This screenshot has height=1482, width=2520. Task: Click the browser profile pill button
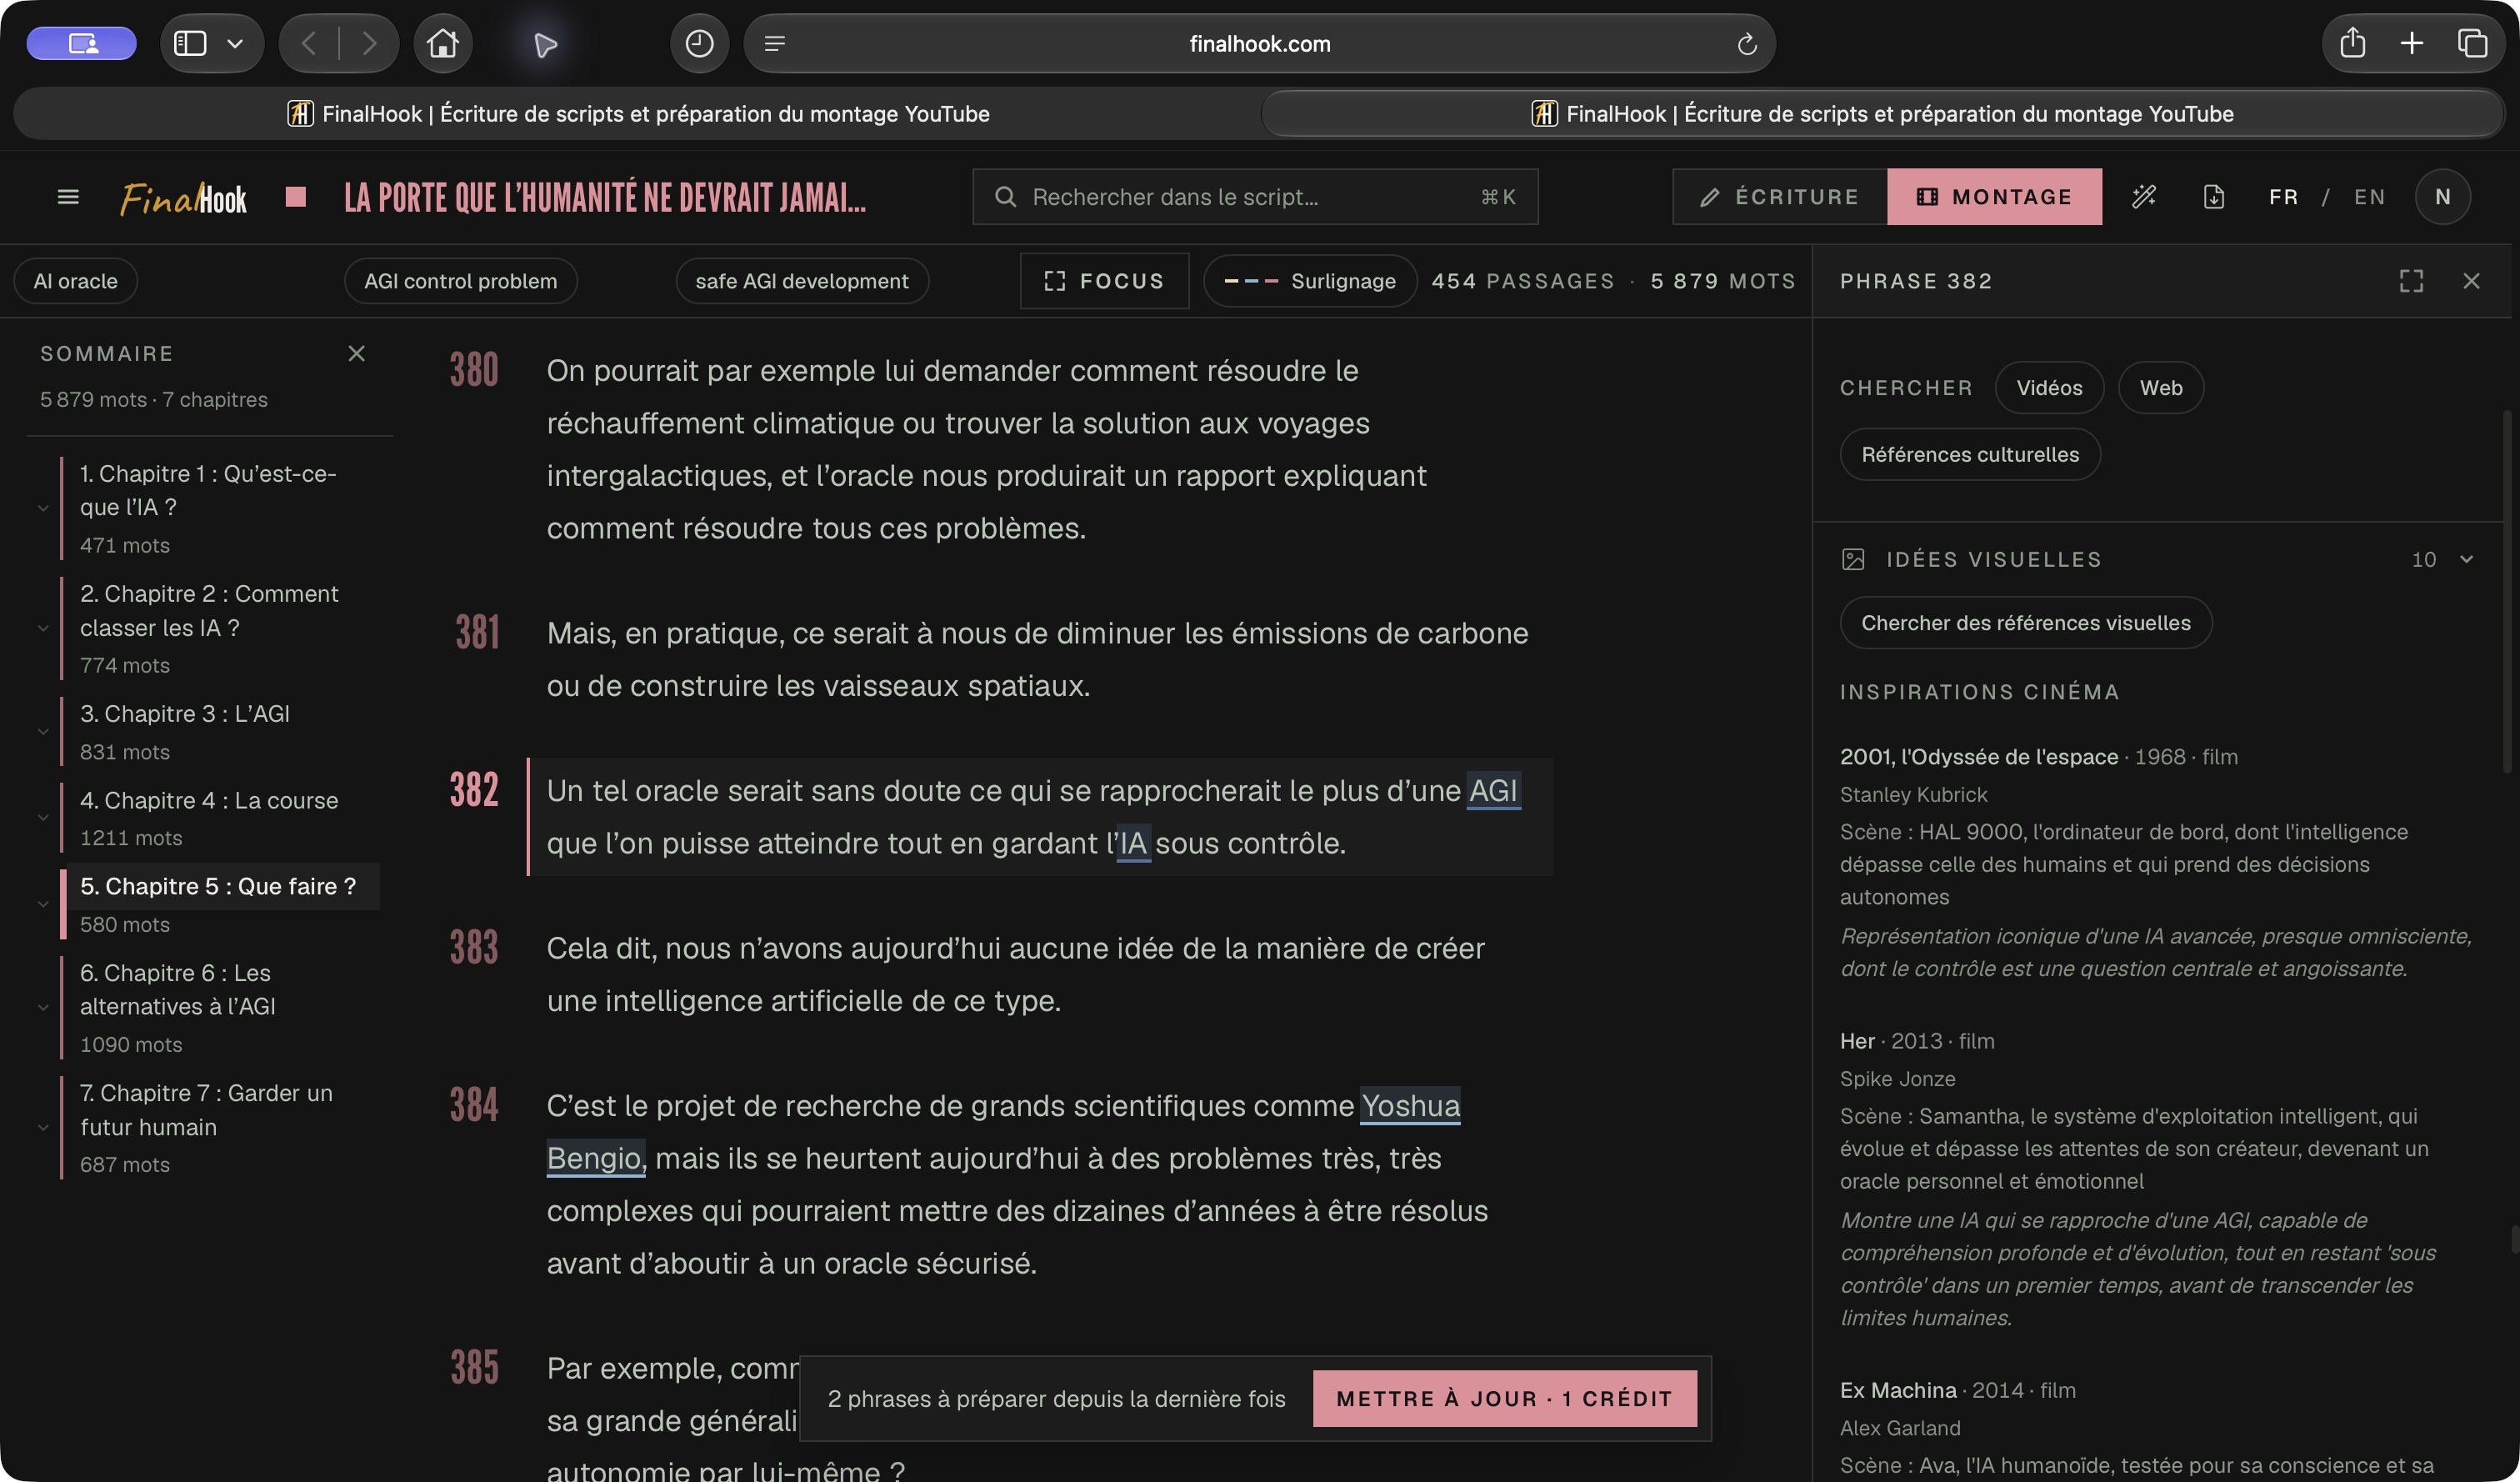click(81, 43)
